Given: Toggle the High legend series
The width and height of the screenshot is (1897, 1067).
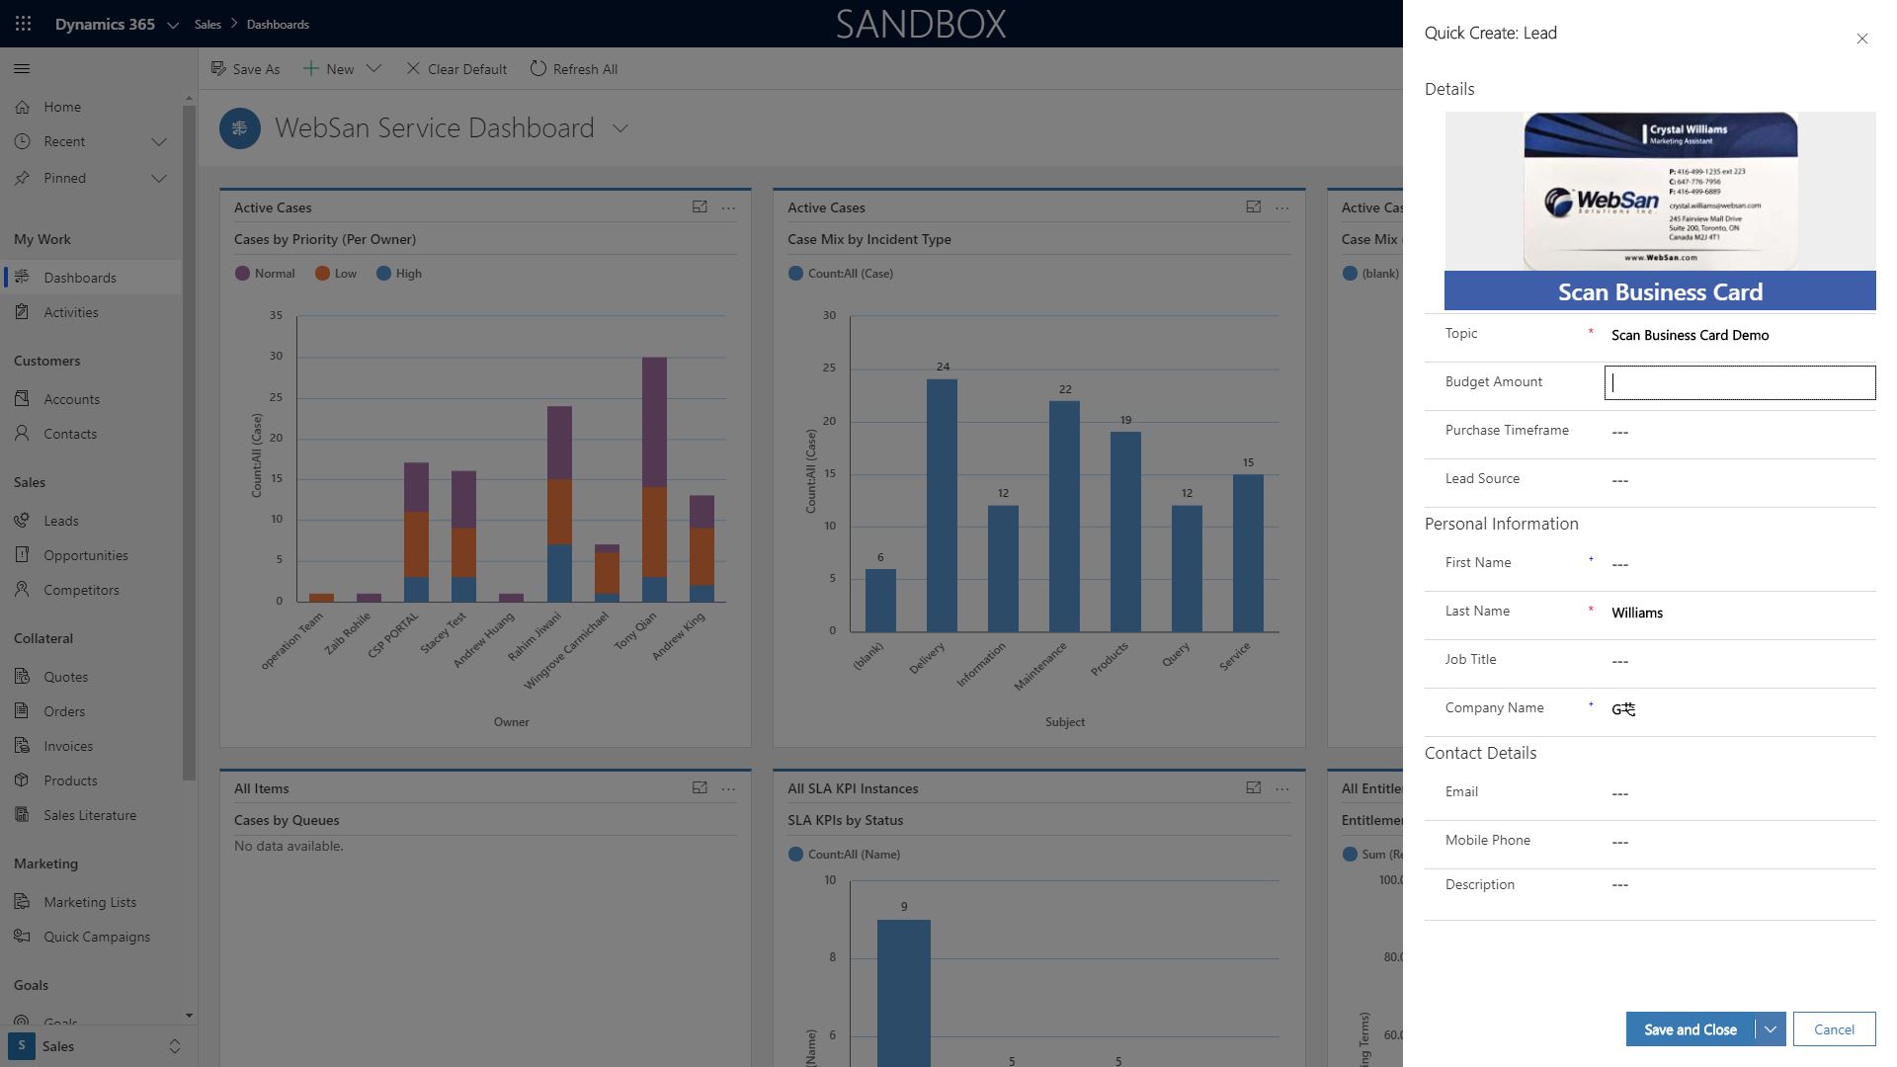Looking at the screenshot, I should coord(399,274).
